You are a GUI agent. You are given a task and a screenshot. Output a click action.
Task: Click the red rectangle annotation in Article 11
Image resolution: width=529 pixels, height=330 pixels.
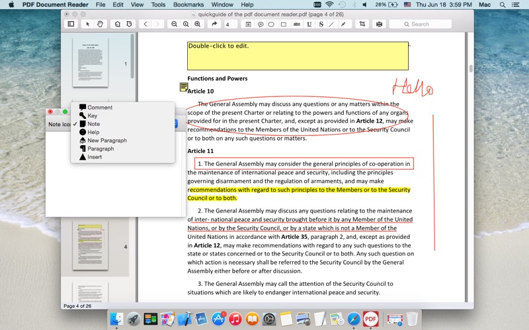(304, 164)
